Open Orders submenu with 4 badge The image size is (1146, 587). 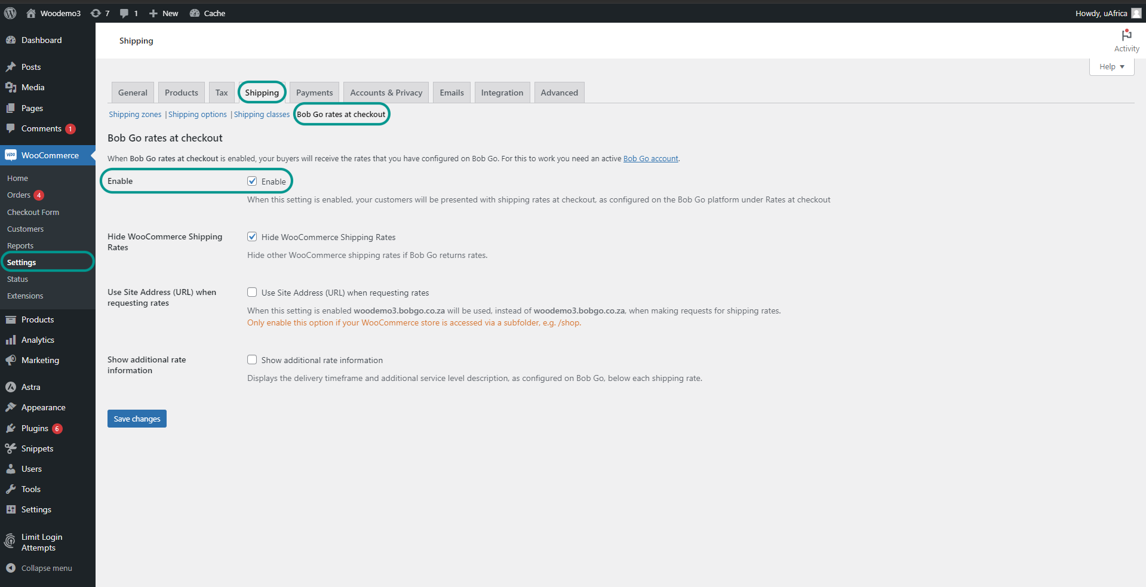point(26,195)
